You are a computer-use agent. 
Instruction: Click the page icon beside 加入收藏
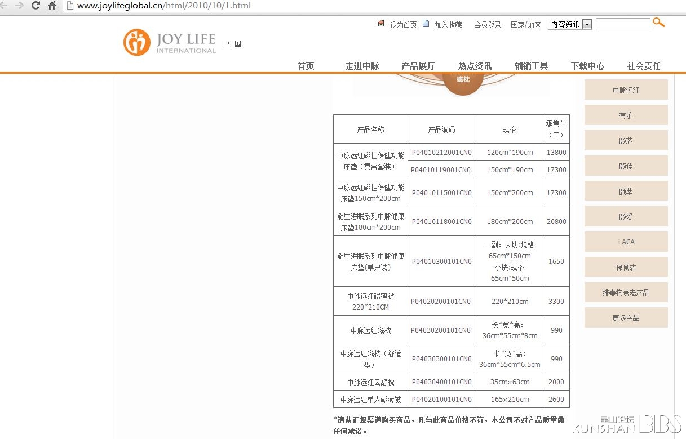[x=426, y=24]
